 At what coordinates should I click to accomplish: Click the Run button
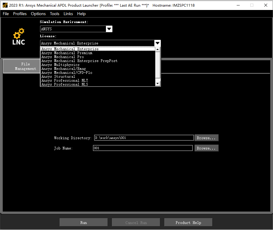pos(84,222)
